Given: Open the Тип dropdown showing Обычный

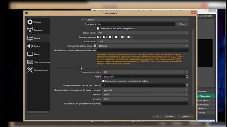Looking at the screenshot, I should [x=137, y=20].
